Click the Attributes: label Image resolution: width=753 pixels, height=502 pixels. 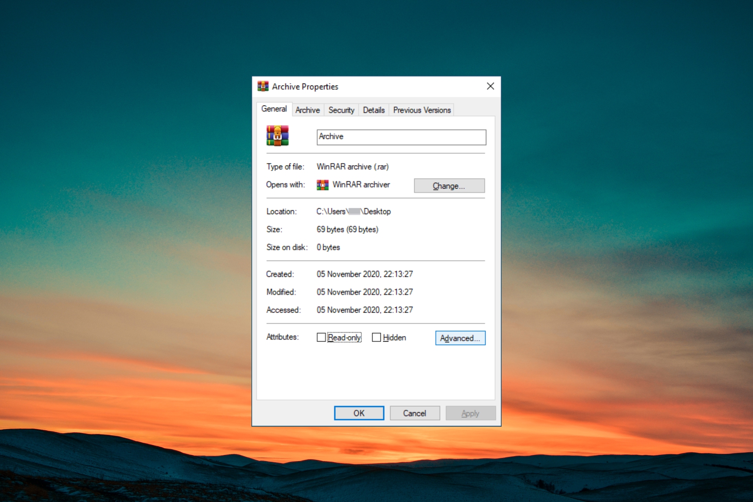(x=282, y=337)
